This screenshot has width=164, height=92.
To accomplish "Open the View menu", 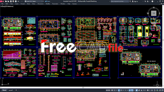I will (x=12, y=4).
